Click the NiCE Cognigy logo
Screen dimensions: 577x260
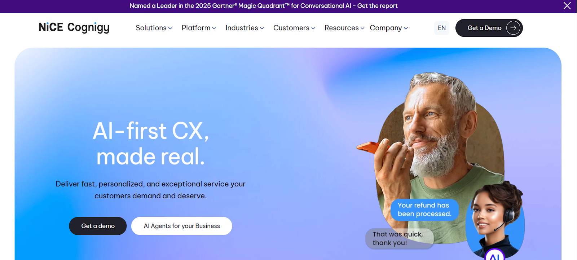pos(74,27)
